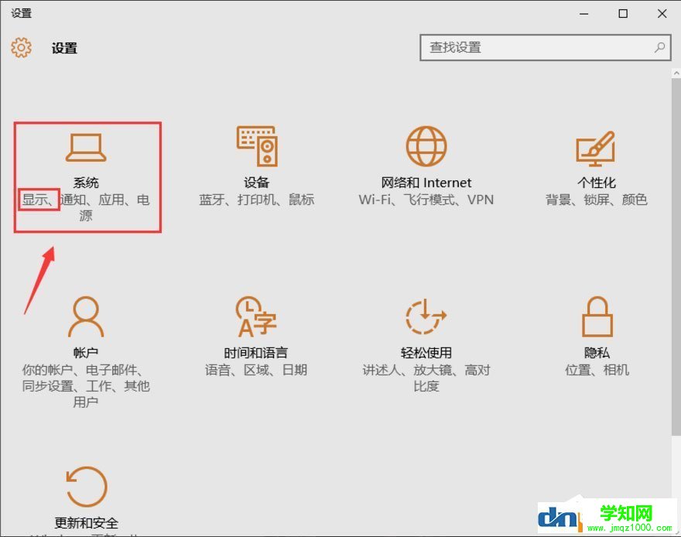This screenshot has width=681, height=537.
Task: Click the 隐私 title label
Action: pos(597,353)
